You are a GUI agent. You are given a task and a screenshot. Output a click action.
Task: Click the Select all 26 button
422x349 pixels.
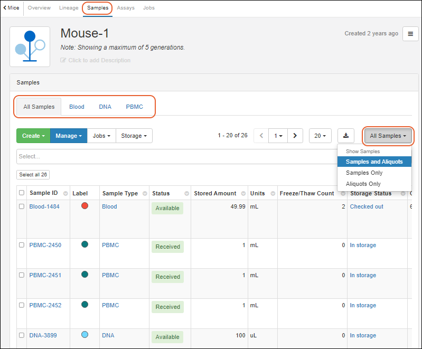pos(33,175)
